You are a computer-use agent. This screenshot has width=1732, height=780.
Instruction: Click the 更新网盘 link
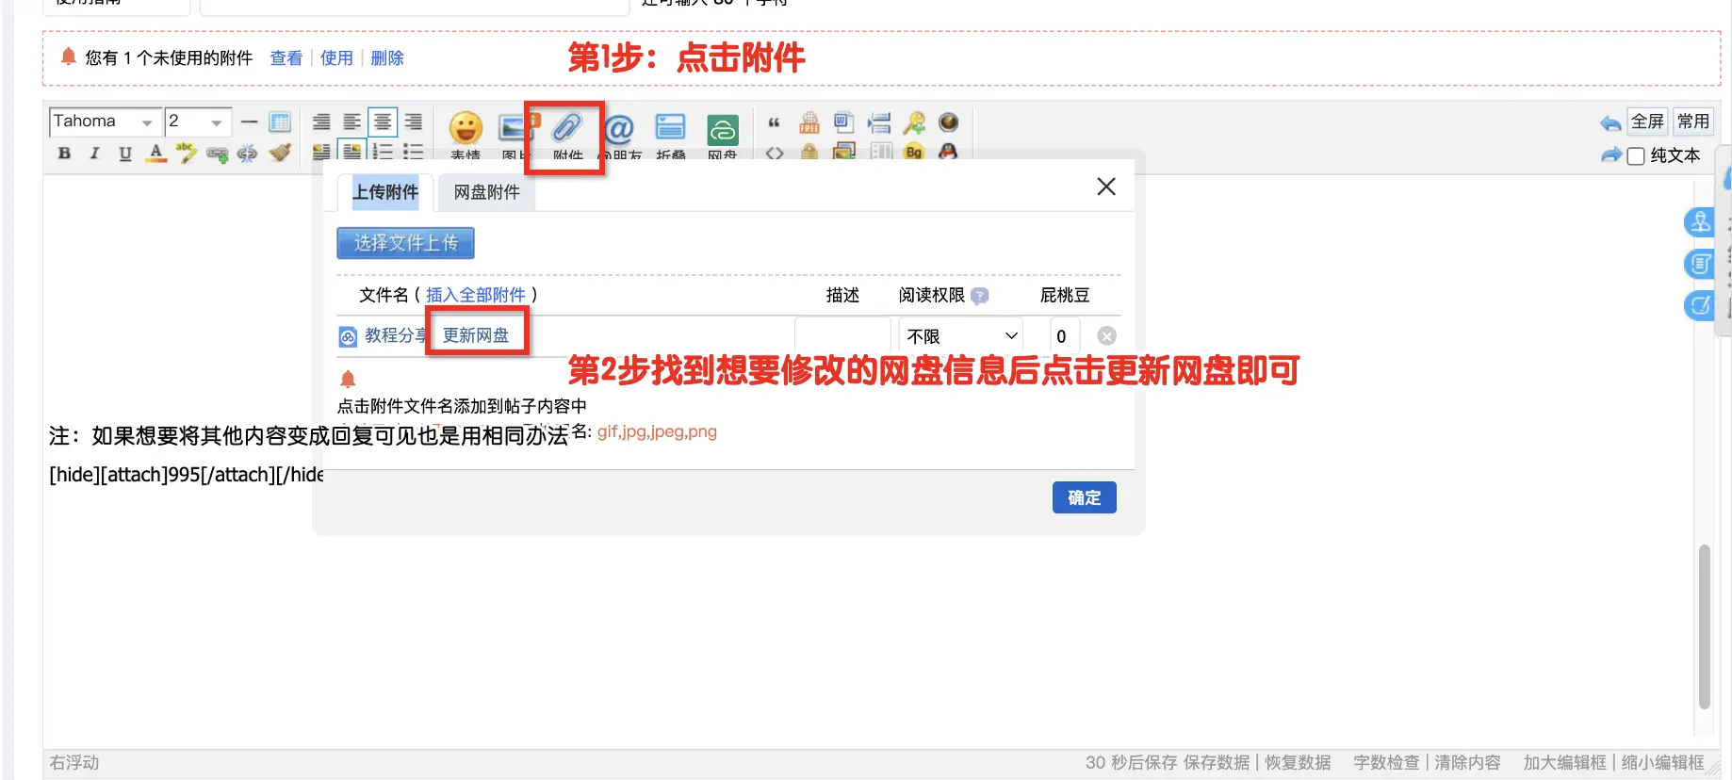pyautogui.click(x=476, y=335)
